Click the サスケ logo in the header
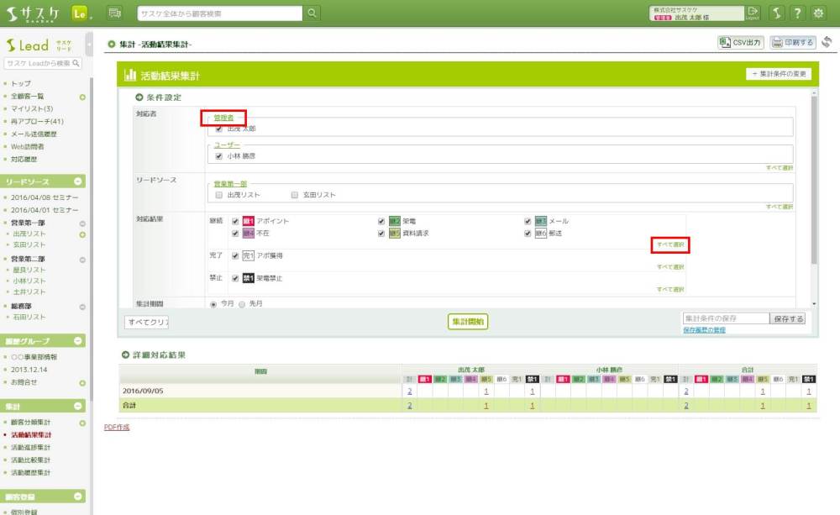Image resolution: width=840 pixels, height=515 pixels. 34,13
